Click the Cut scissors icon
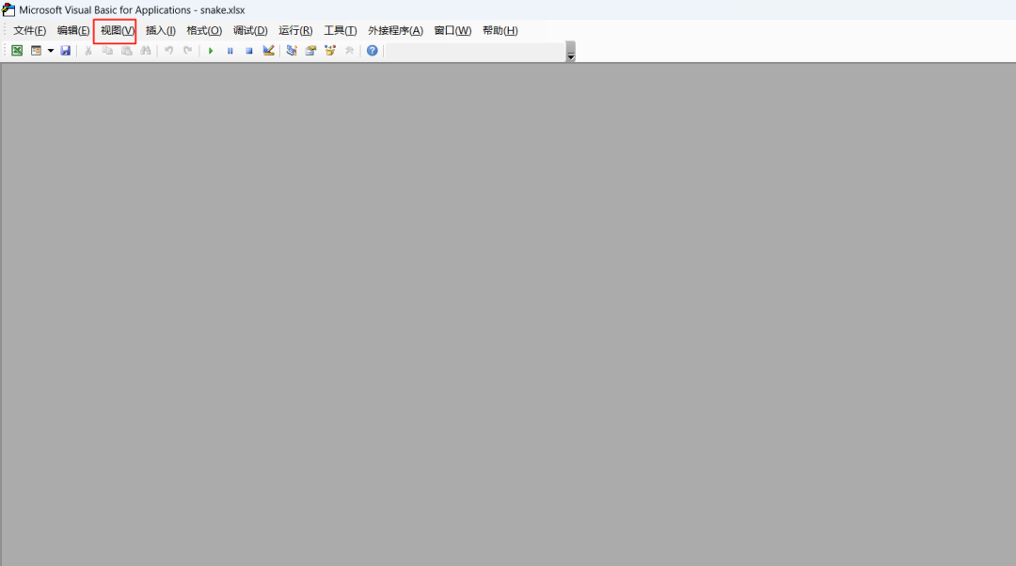The width and height of the screenshot is (1016, 566). coord(88,51)
